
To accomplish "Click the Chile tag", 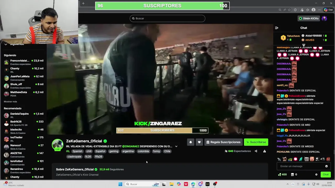I will (x=167, y=151).
